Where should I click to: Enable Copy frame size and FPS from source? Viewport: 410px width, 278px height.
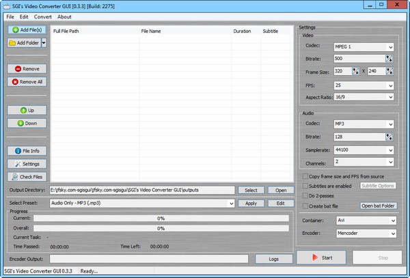pos(305,176)
